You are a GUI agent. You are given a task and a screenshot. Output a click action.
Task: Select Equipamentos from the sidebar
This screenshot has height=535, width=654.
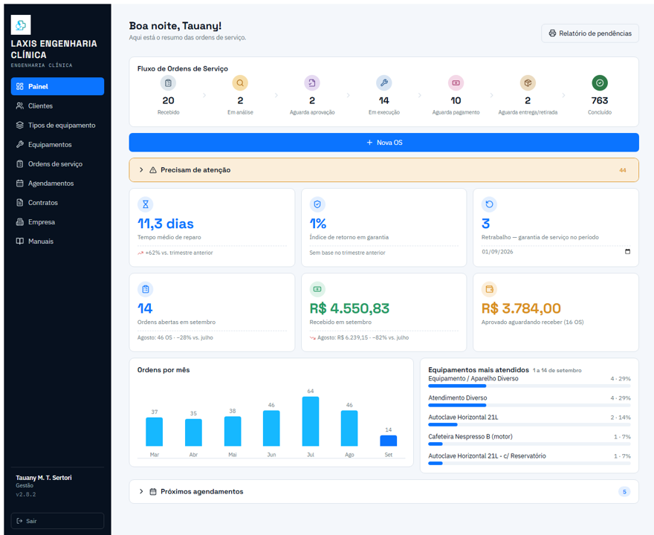[57, 145]
